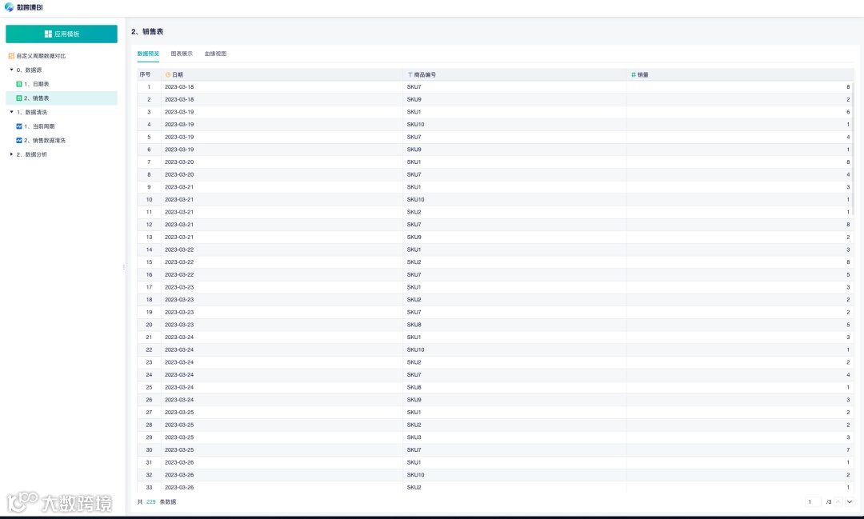Open the 2、销售数据清洗 tree item label

point(45,141)
